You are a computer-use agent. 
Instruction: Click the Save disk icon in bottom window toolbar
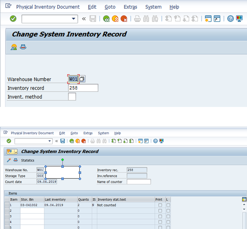(62, 141)
